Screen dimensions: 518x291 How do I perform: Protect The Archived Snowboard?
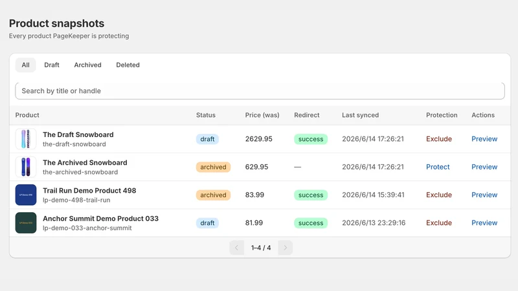click(438, 167)
